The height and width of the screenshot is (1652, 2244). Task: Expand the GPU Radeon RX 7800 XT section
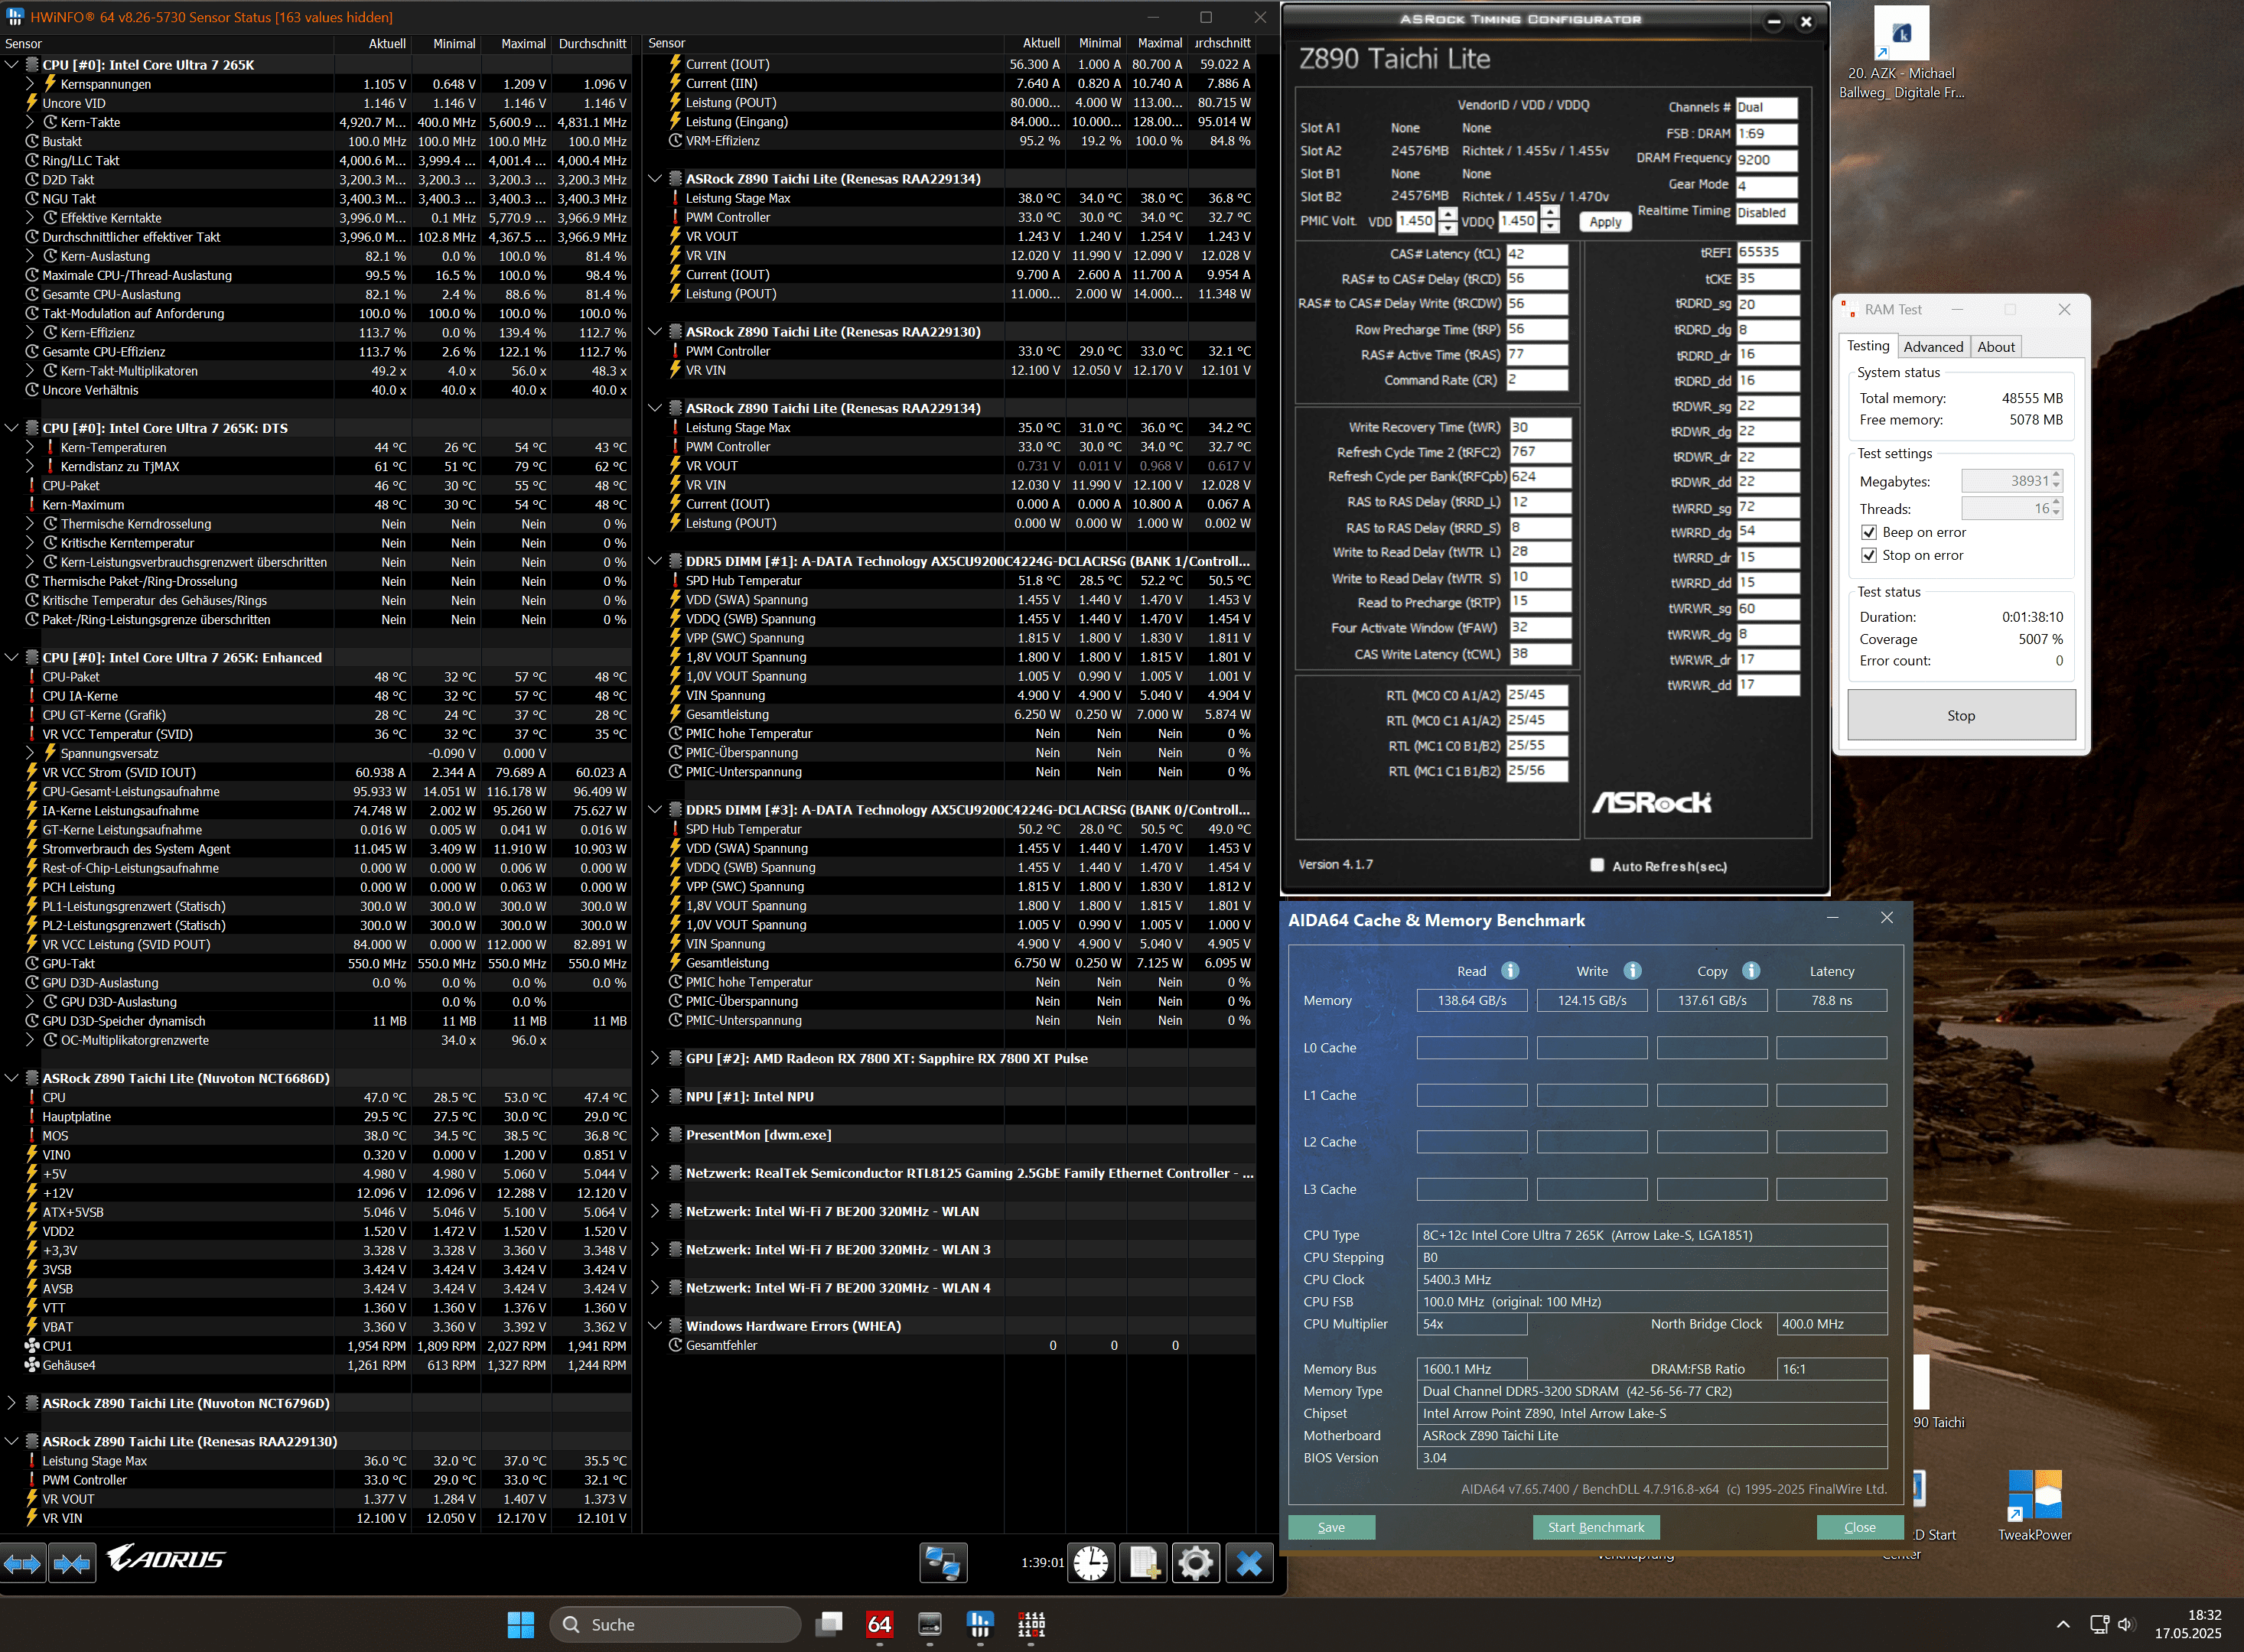pos(655,1058)
